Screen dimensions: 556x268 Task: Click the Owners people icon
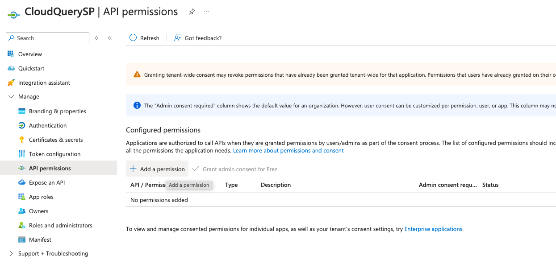21,211
